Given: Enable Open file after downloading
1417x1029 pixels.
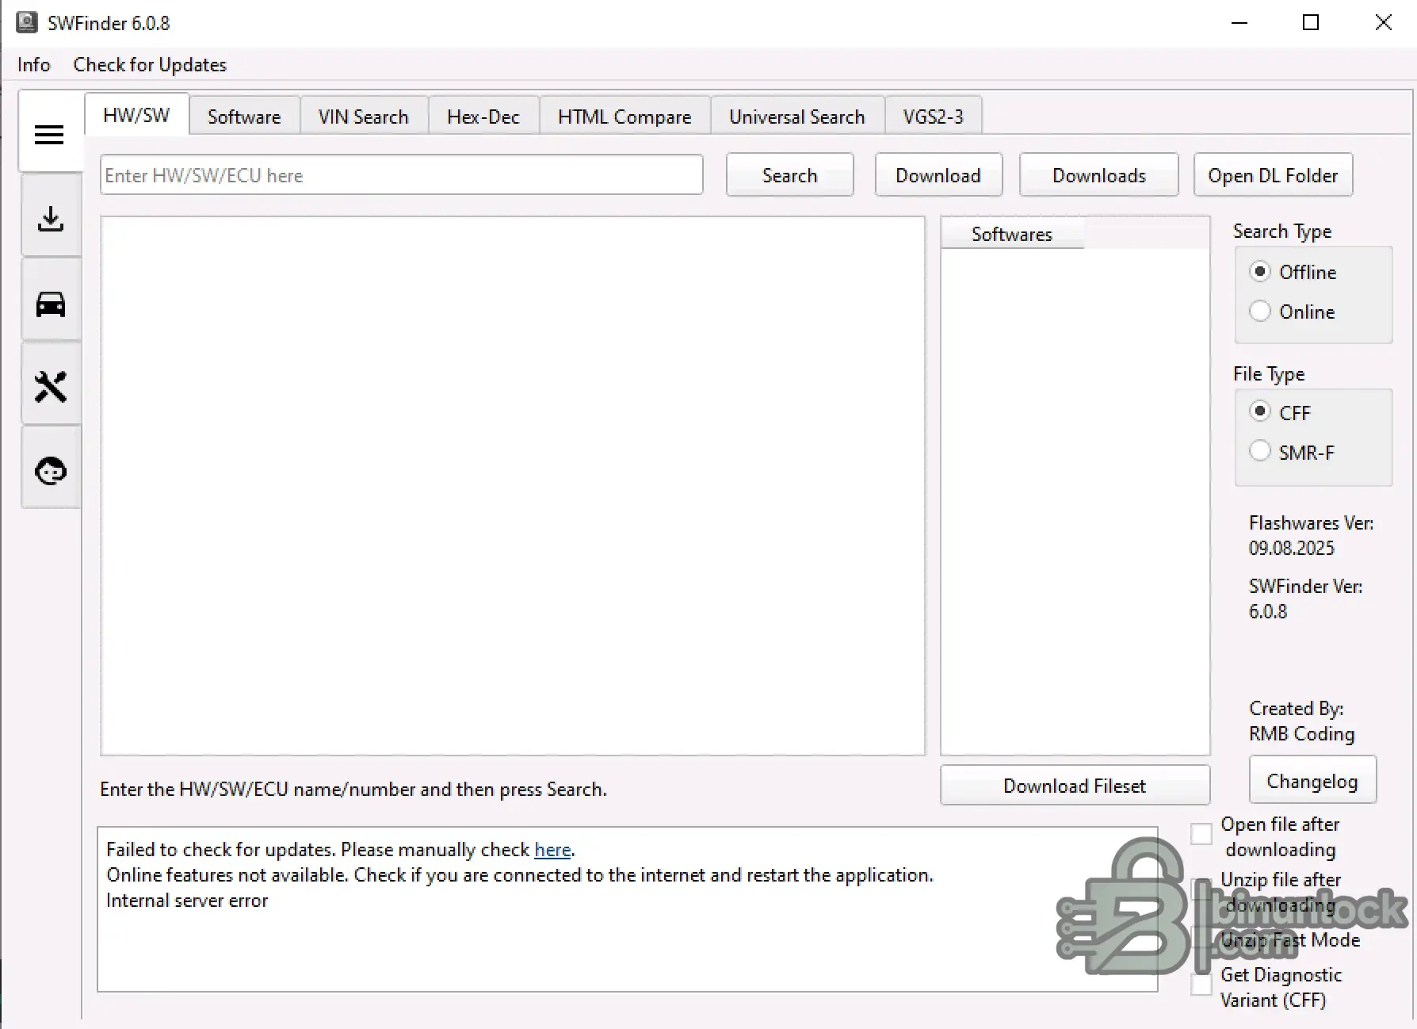Looking at the screenshot, I should point(1201,834).
